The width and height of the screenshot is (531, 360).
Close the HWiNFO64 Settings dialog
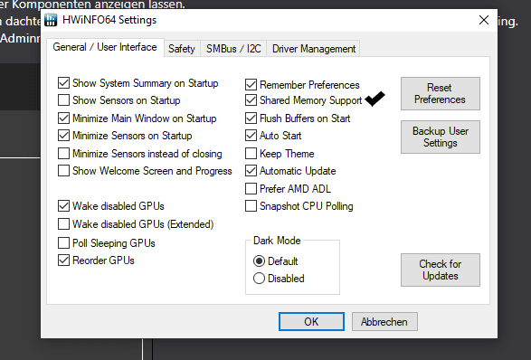484,20
